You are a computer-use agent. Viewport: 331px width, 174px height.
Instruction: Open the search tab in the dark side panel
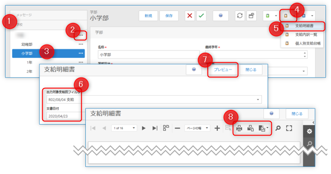309,144
